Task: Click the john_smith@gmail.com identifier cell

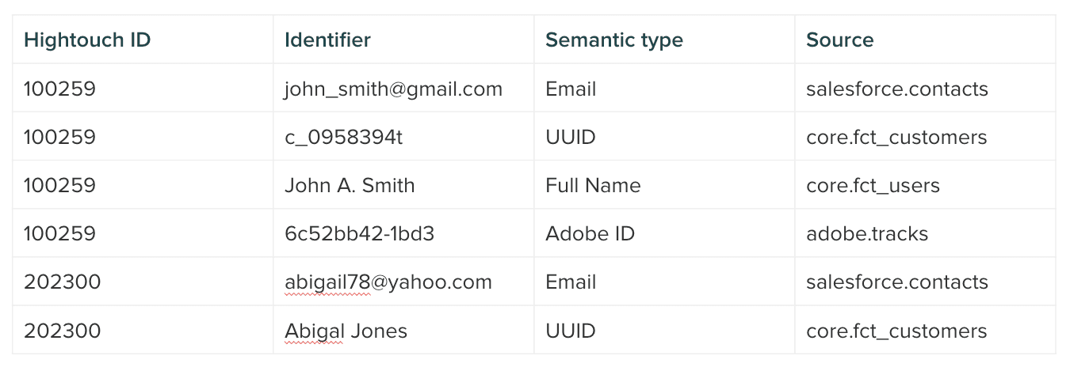Action: pos(393,89)
